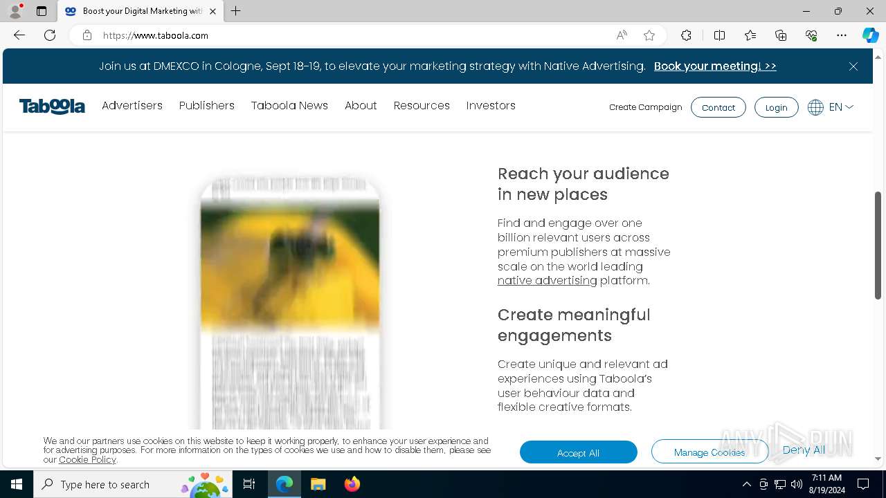
Task: View site information lock icon
Action: click(87, 35)
